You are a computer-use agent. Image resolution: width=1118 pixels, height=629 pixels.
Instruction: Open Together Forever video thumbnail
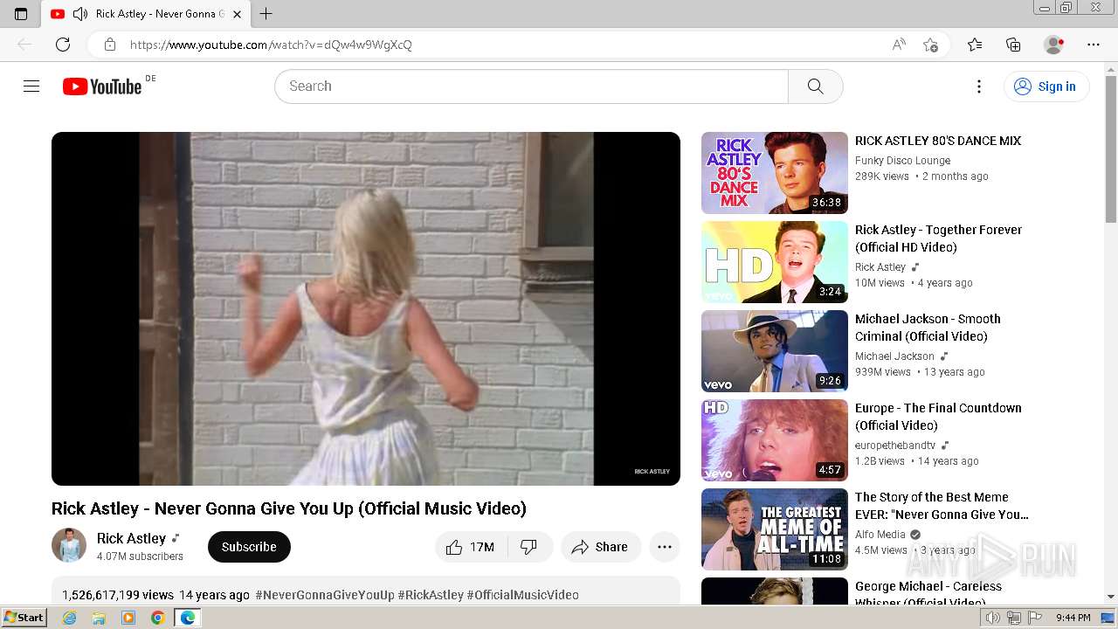tap(775, 262)
